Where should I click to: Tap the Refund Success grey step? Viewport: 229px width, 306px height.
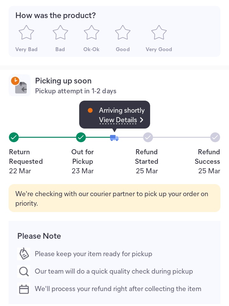pos(215,137)
